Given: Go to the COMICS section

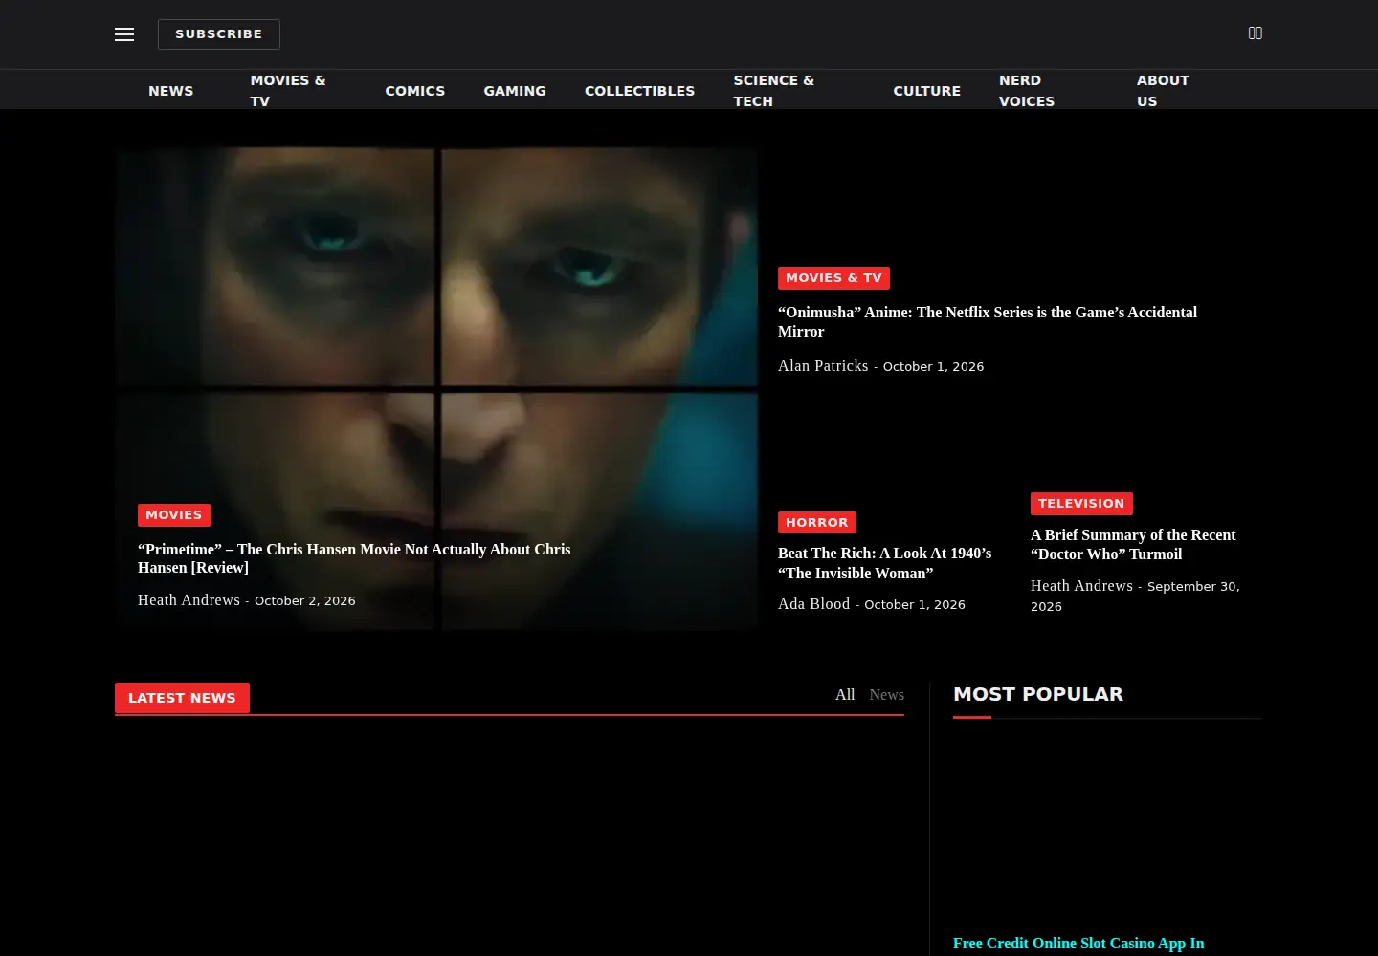Looking at the screenshot, I should tap(415, 91).
